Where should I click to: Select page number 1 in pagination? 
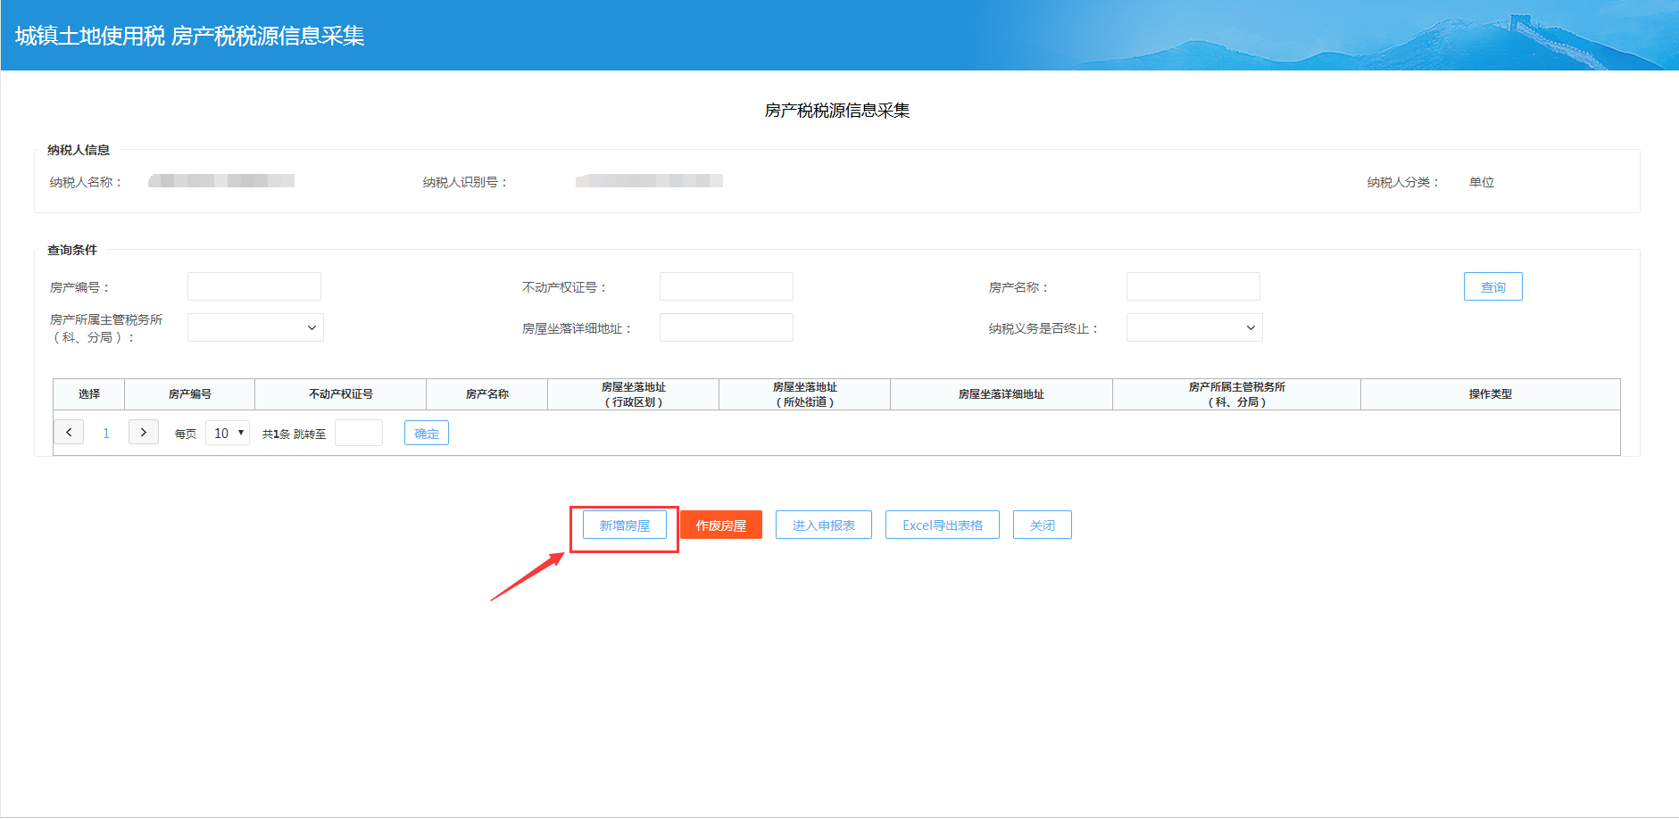pyautogui.click(x=106, y=432)
